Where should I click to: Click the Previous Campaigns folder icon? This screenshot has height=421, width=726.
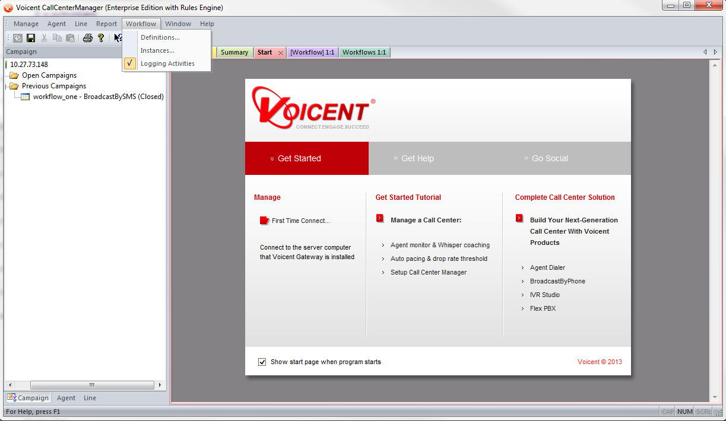(x=14, y=86)
